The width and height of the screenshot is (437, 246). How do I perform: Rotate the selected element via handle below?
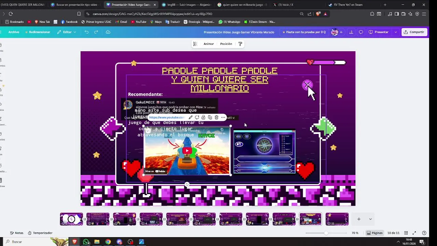click(187, 184)
